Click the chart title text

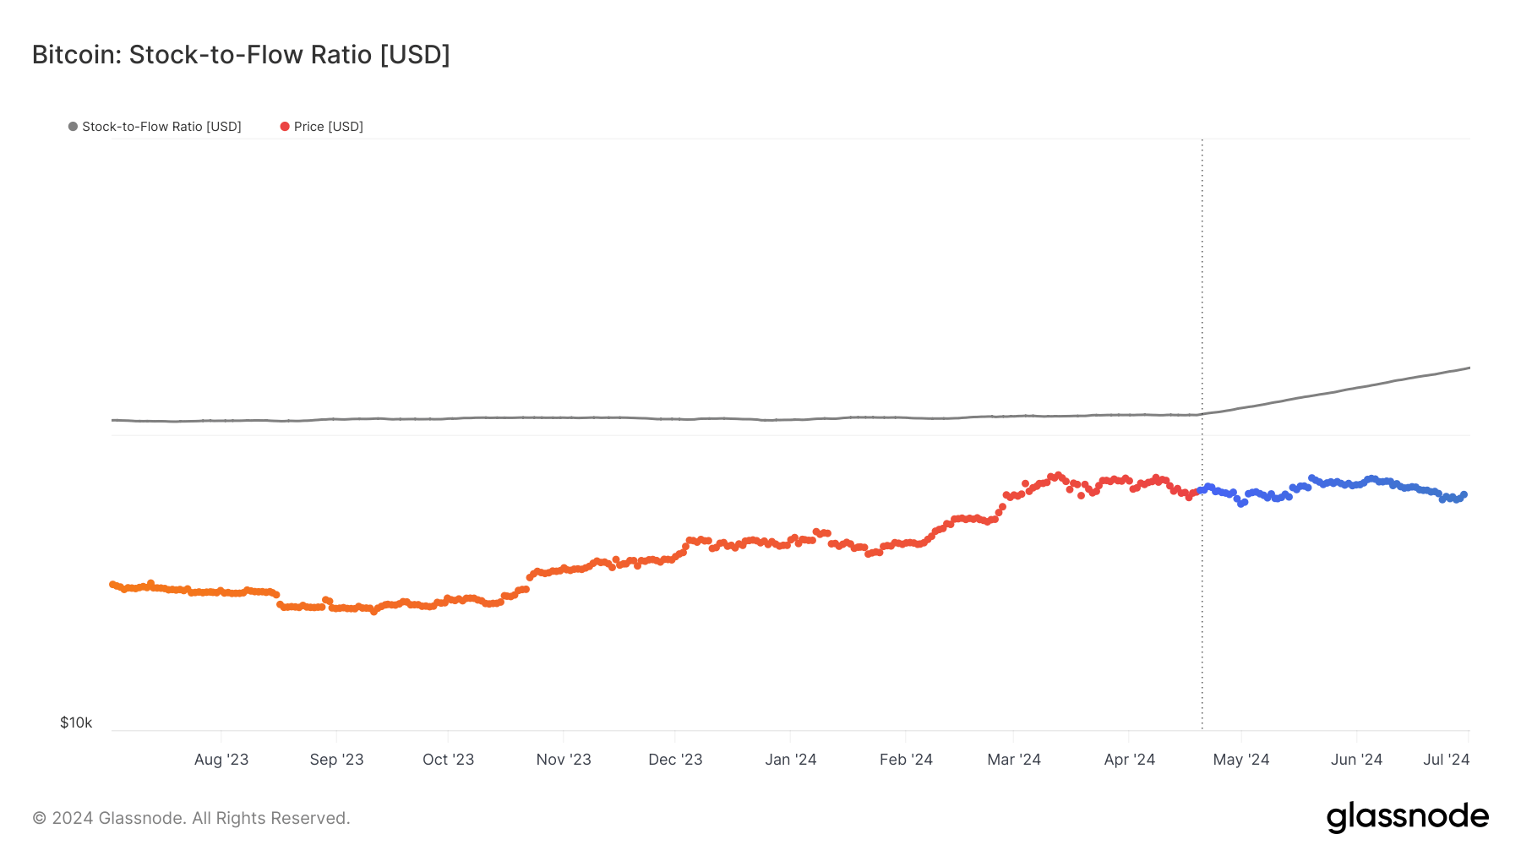click(x=241, y=55)
